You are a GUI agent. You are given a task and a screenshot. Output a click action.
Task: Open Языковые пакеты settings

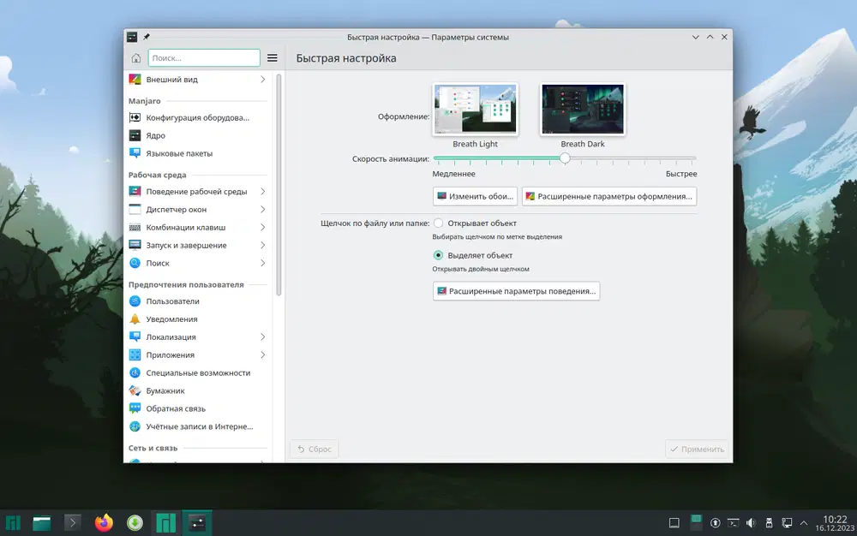[178, 153]
